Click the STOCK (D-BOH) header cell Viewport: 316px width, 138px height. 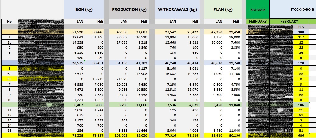click(x=293, y=9)
